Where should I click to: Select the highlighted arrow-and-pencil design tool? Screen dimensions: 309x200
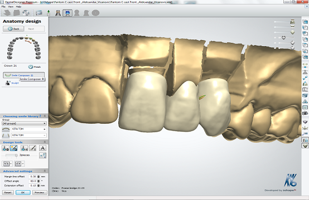coord(13,148)
